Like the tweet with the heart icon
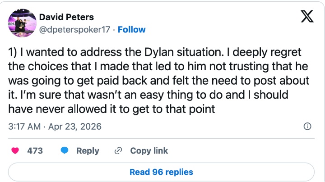The width and height of the screenshot is (325, 182). (x=14, y=151)
